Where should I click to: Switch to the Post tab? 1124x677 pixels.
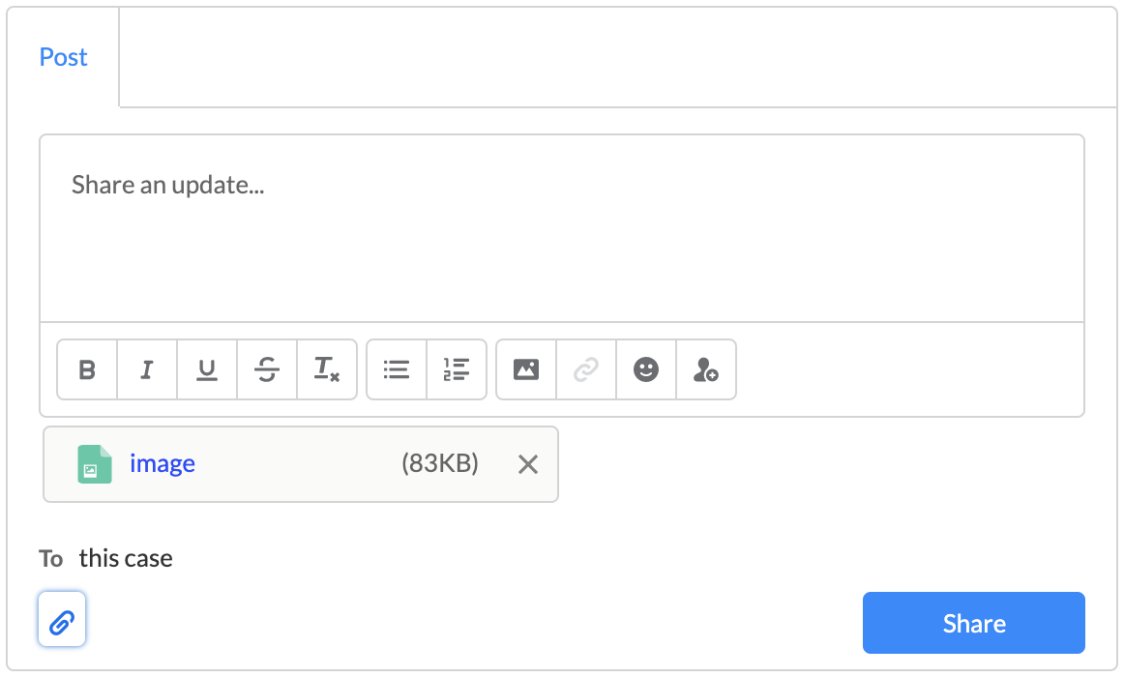point(63,57)
